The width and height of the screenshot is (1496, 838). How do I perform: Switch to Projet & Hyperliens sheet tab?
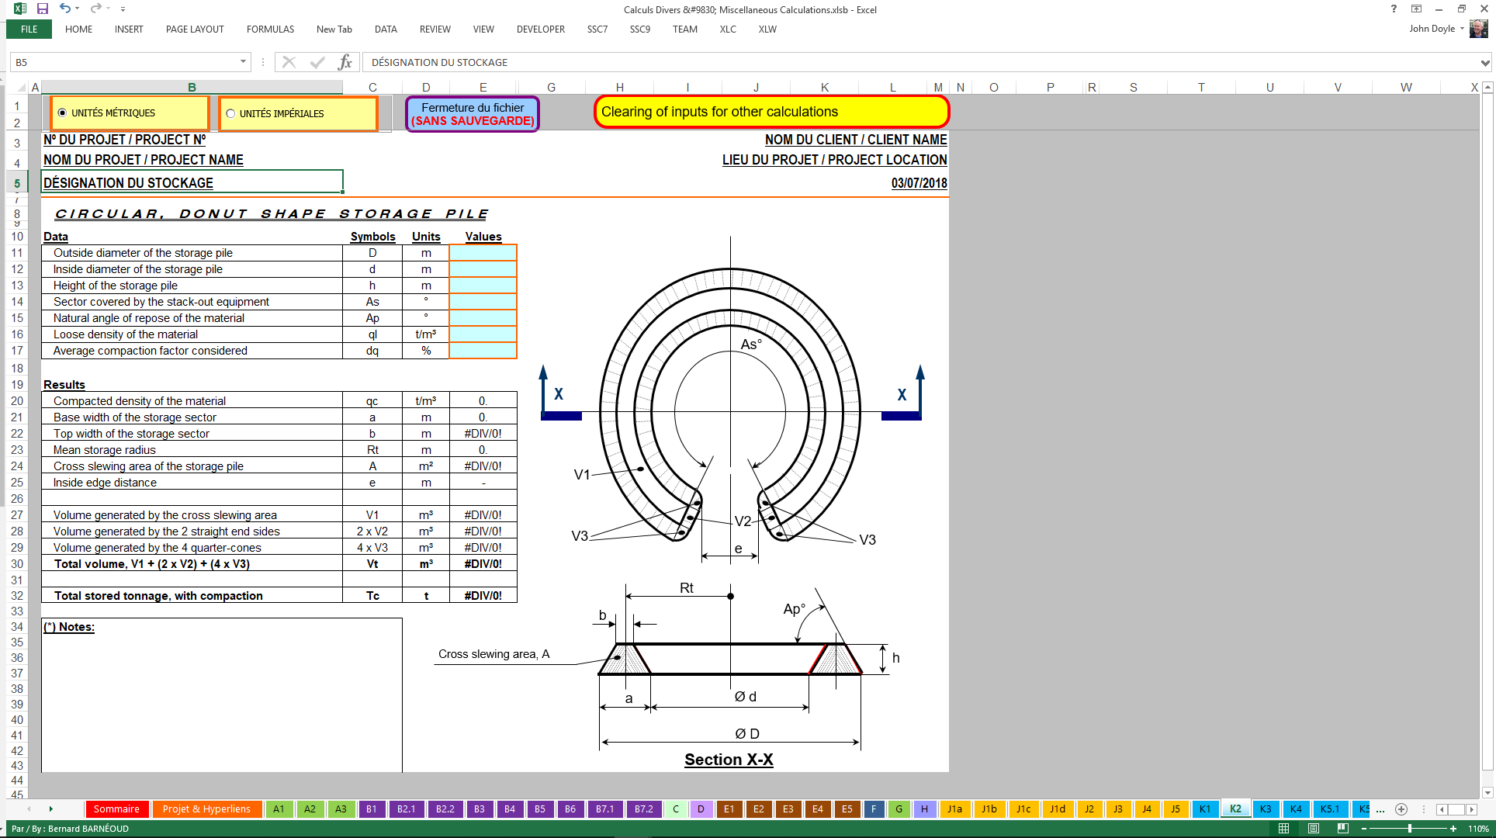pos(206,809)
